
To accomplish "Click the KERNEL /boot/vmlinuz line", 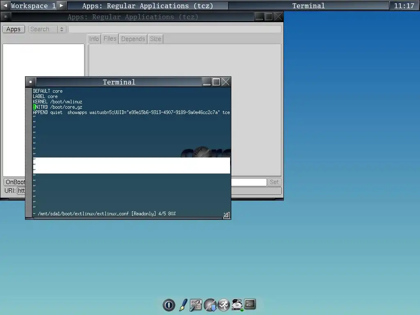I will [57, 102].
